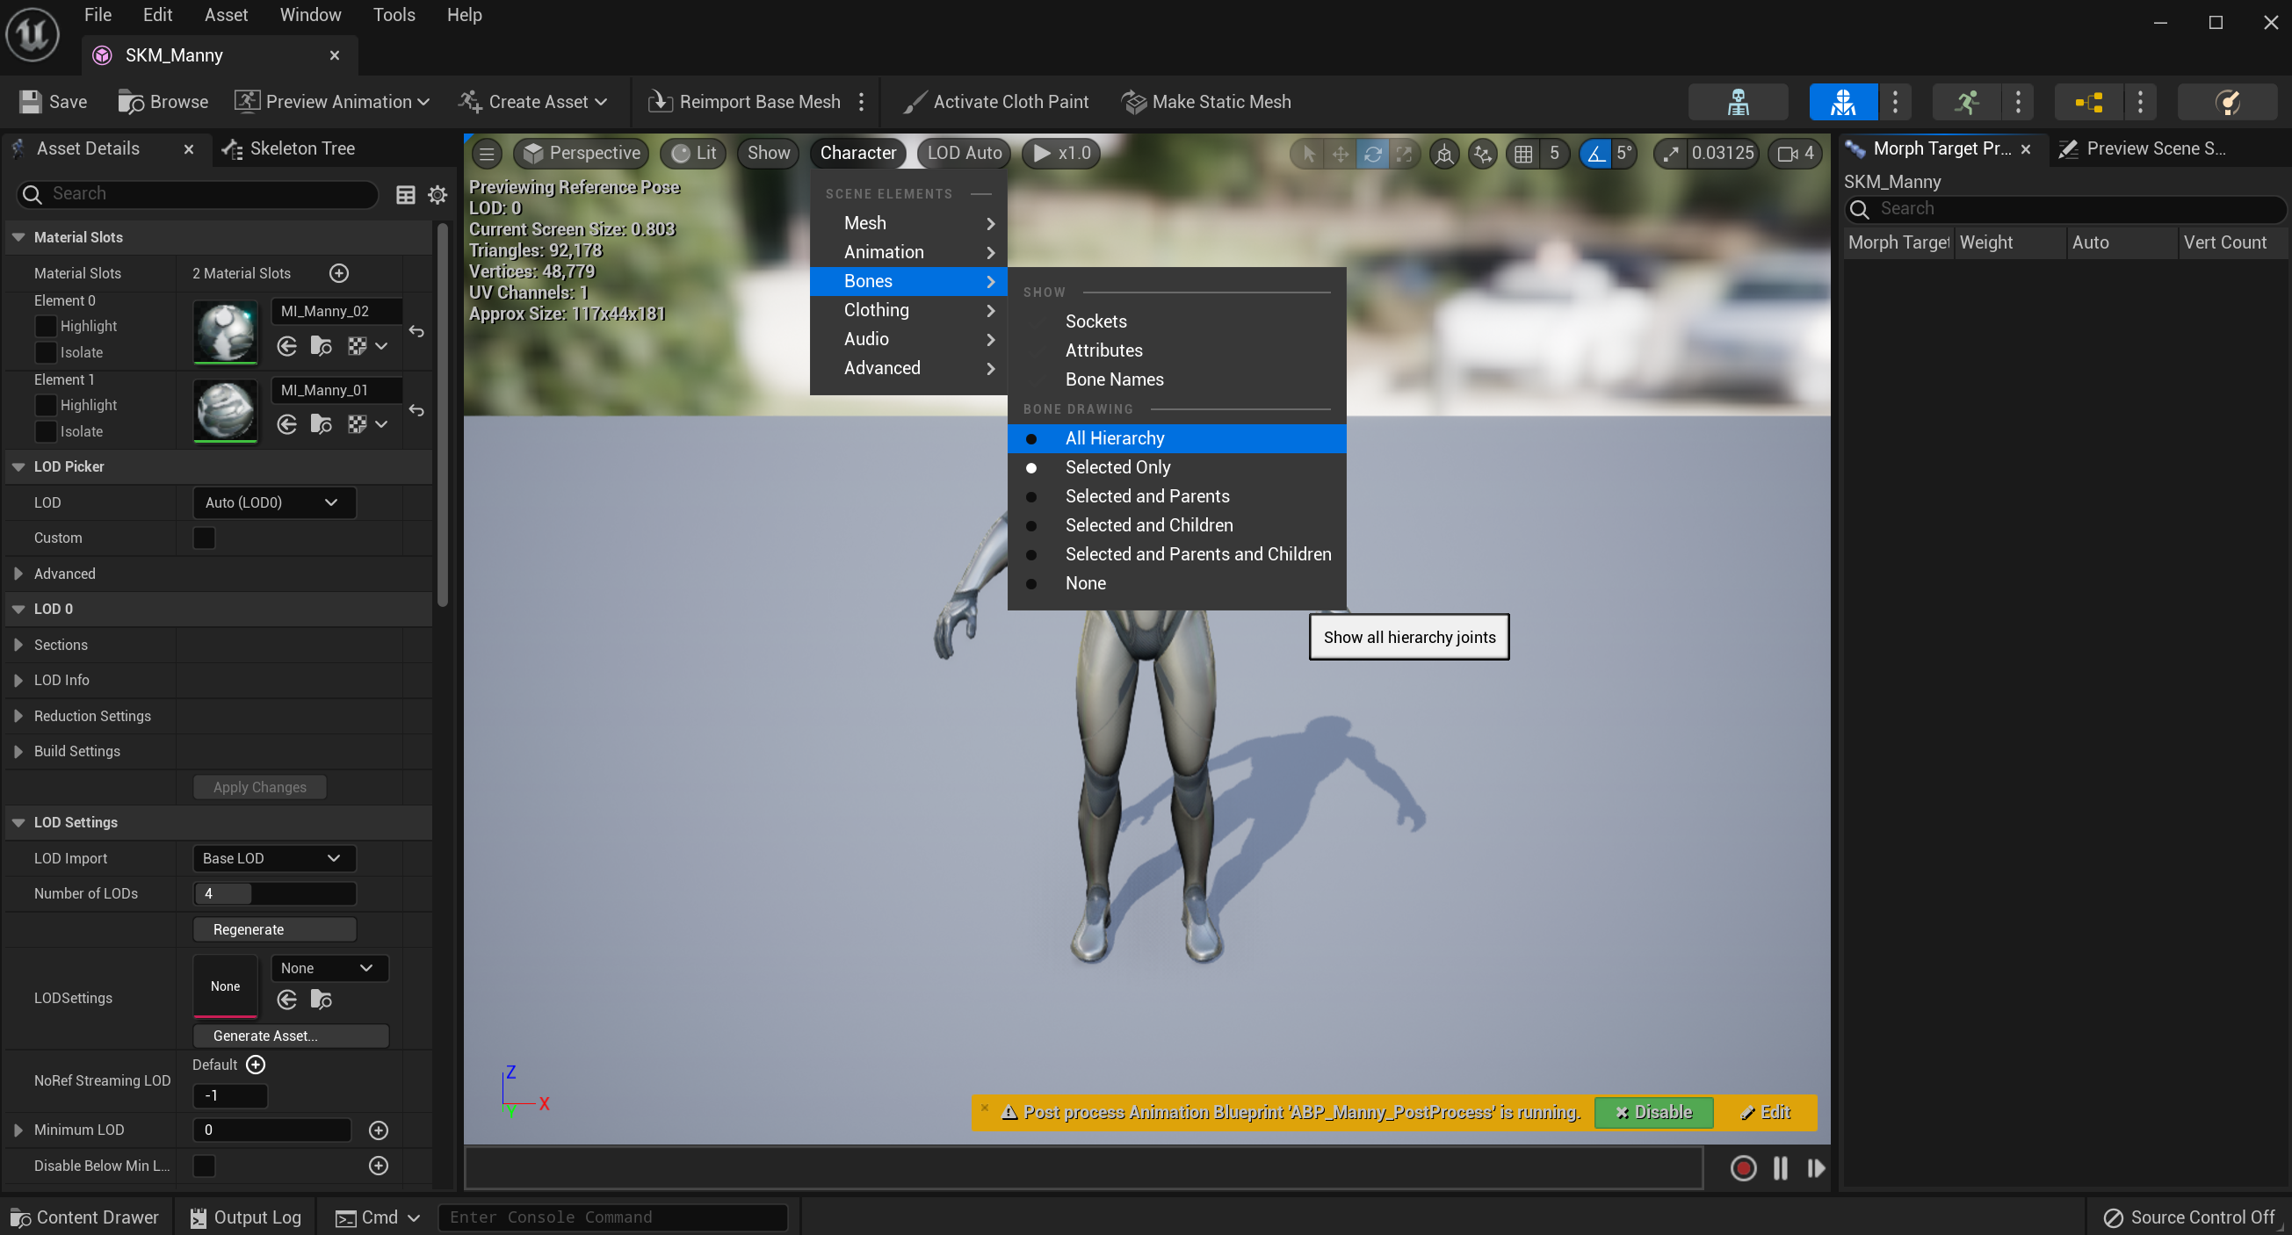Image resolution: width=2292 pixels, height=1235 pixels.
Task: Expand Reduction Settings
Action: click(18, 716)
